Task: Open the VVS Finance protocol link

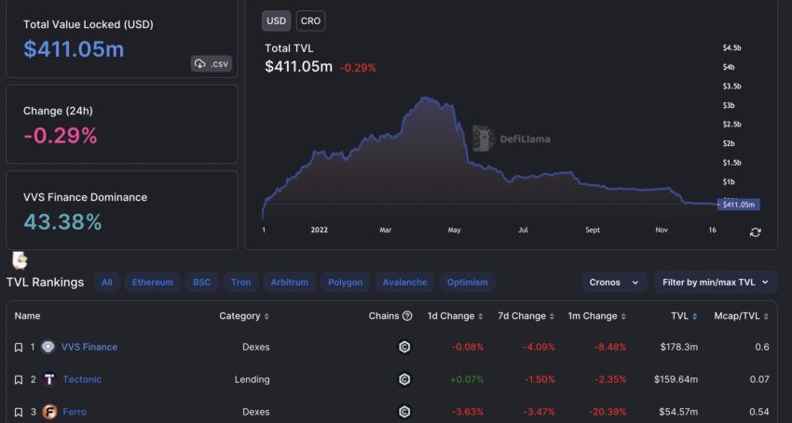Action: coord(89,347)
